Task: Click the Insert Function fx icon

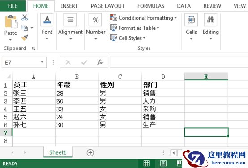Action: click(100, 62)
